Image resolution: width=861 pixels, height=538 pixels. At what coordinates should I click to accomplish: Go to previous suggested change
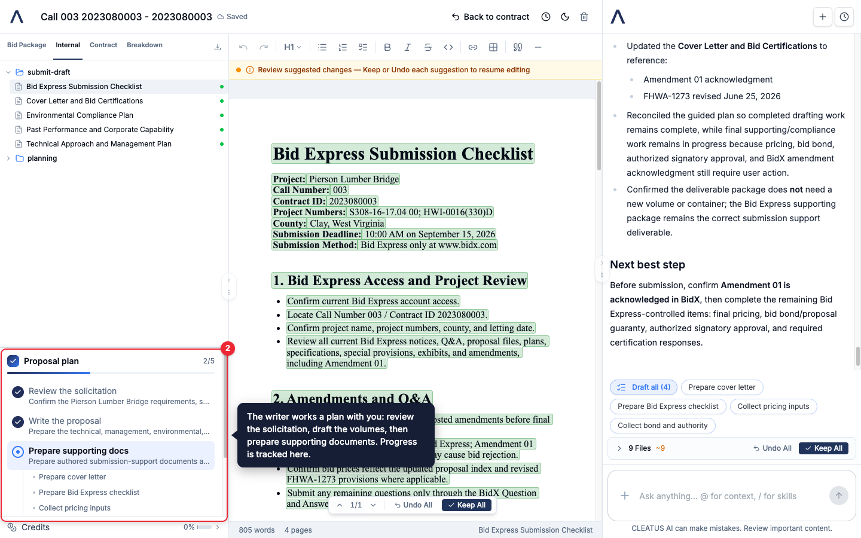click(x=340, y=505)
